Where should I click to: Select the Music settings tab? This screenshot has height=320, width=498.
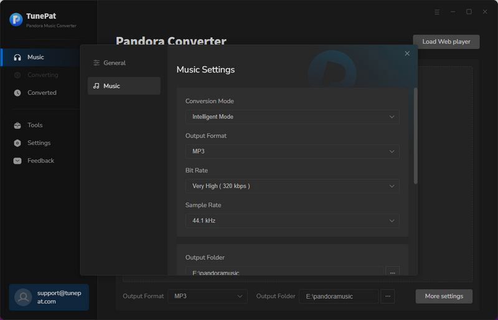click(x=124, y=86)
